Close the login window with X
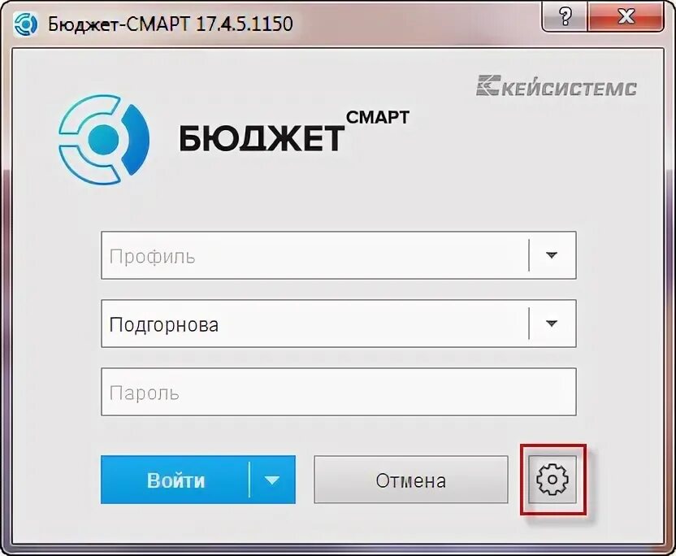The height and width of the screenshot is (556, 676). coord(626,17)
